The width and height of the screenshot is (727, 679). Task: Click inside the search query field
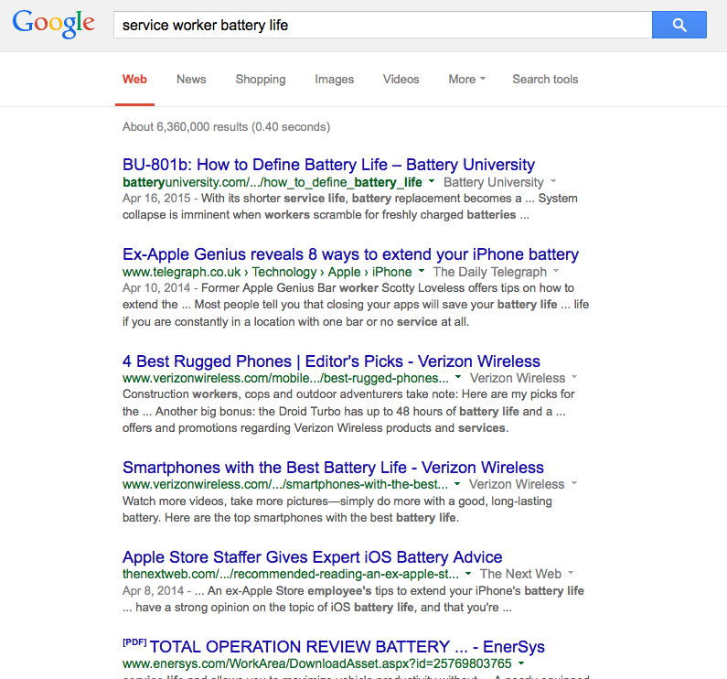tap(382, 25)
